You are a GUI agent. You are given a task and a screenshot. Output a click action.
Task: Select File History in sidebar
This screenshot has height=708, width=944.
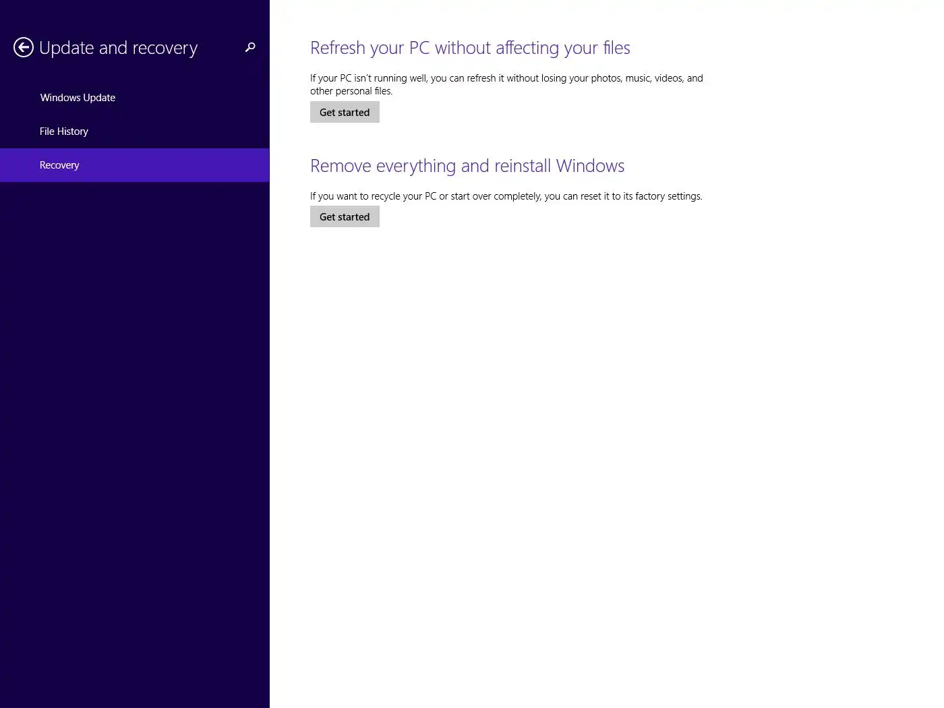coord(135,131)
